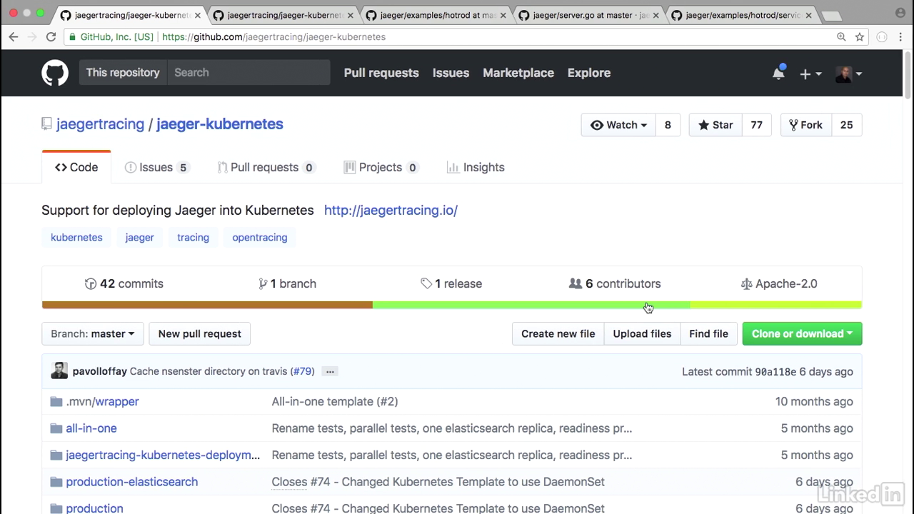Click the GitHub search input field

249,73
